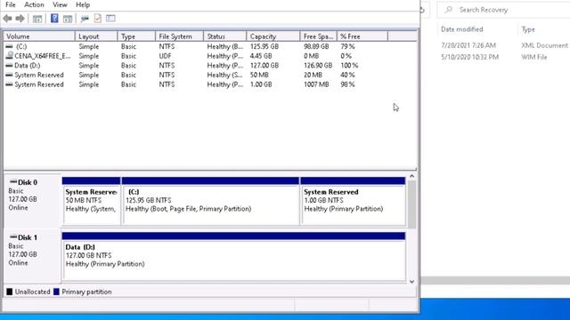
Task: Click the Recovery window horizontal scrollbar
Action: click(495, 281)
